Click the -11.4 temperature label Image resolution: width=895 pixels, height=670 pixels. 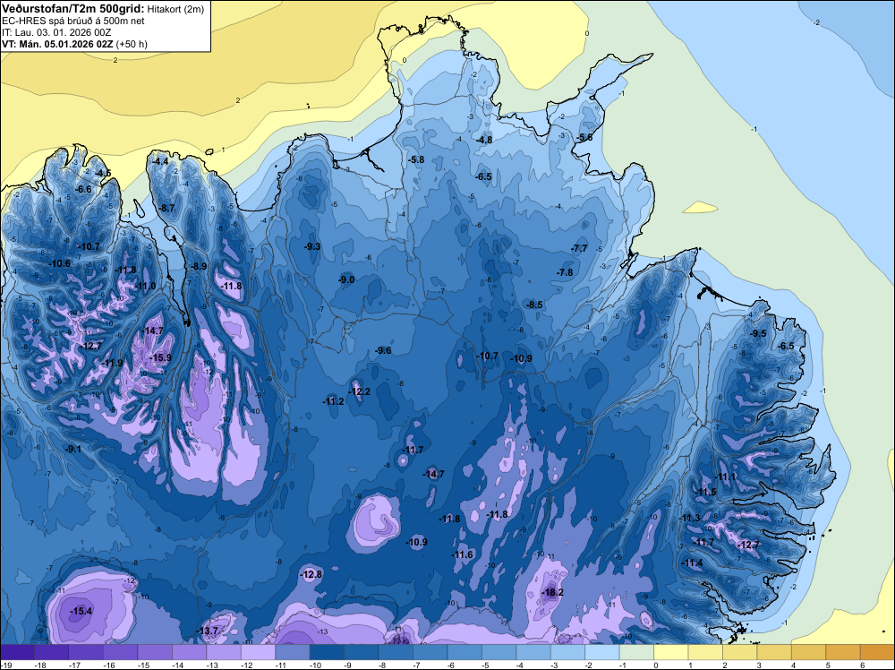click(x=693, y=563)
